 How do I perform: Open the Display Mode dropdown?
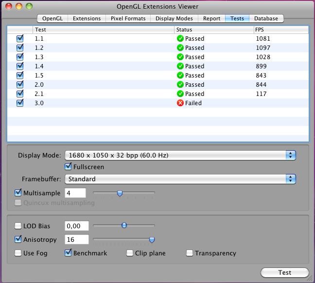click(x=180, y=155)
